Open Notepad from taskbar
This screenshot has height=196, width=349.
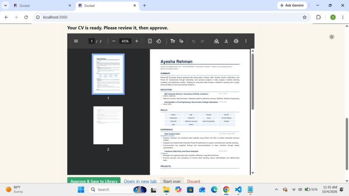pyautogui.click(x=250, y=190)
